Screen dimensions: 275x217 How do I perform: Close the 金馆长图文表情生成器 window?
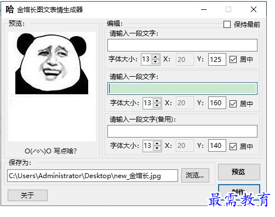(x=254, y=9)
